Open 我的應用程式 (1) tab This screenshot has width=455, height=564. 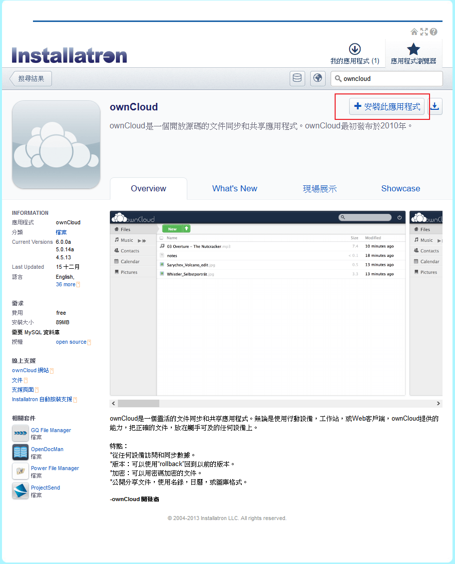pos(355,54)
